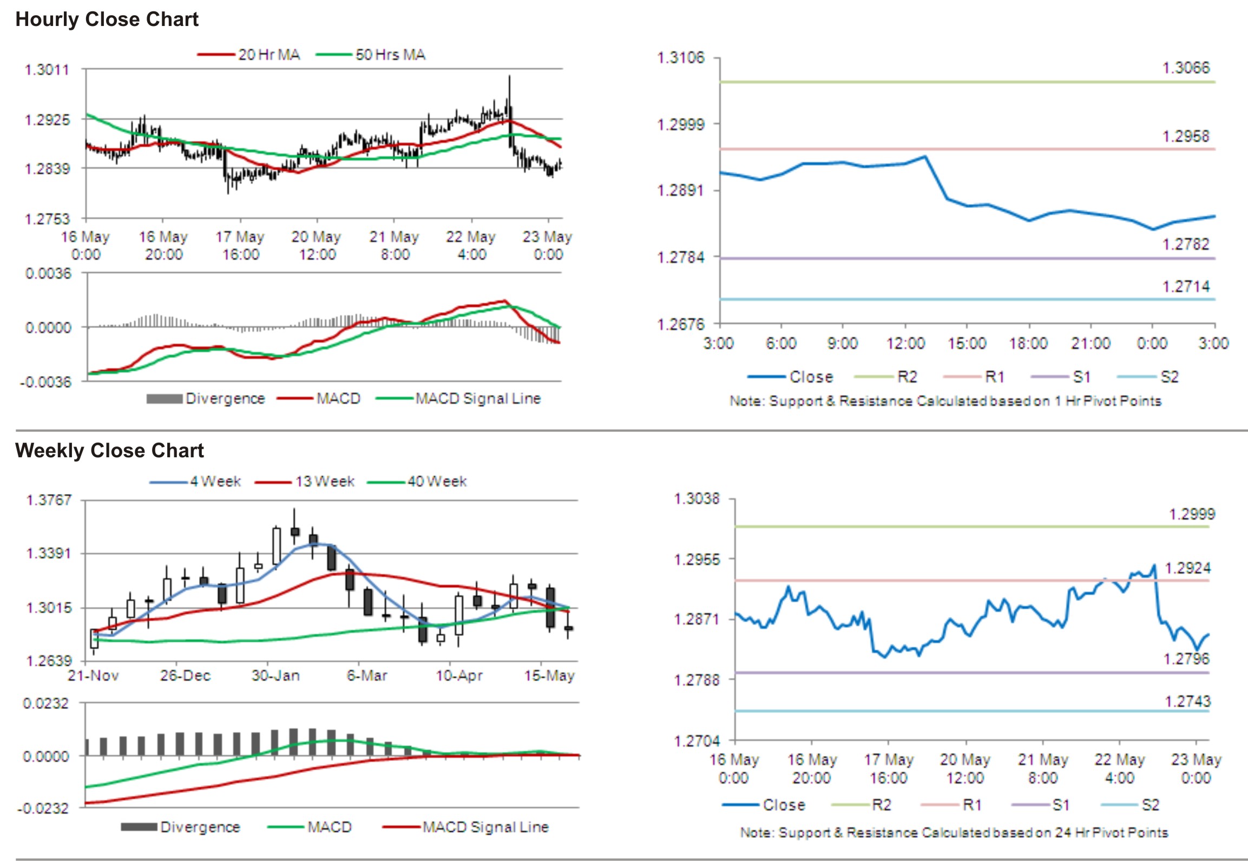Click the blue "4 Week" legend line swatch
Image resolution: width=1248 pixels, height=861 pixels.
coord(169,482)
